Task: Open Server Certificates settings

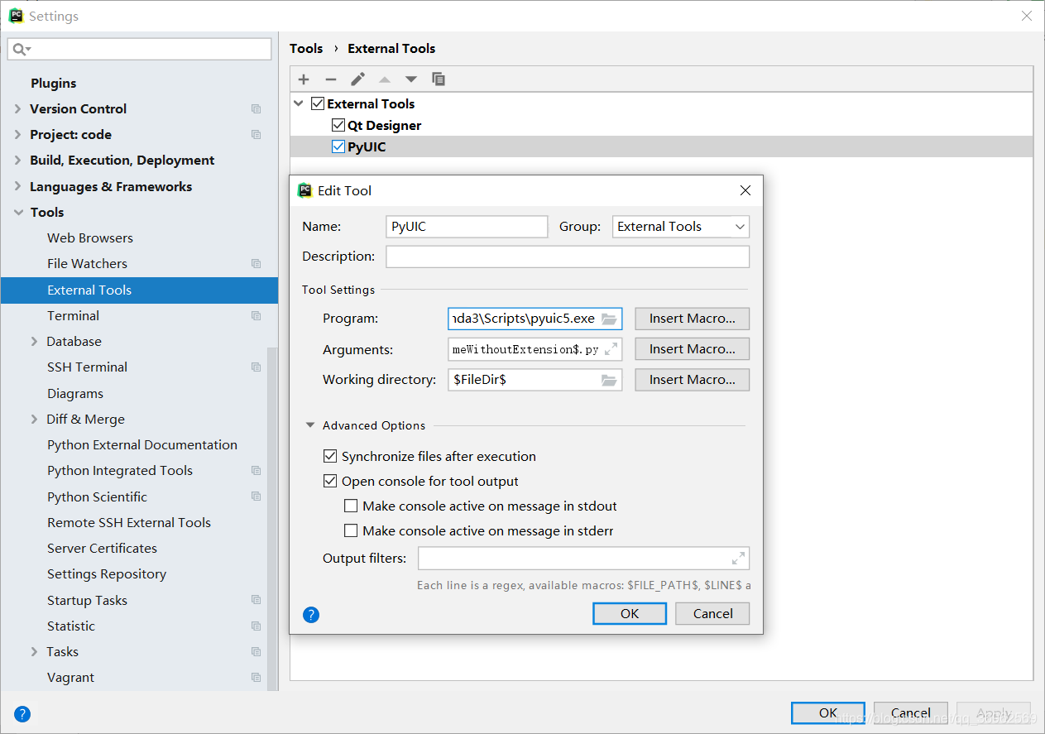Action: tap(102, 549)
